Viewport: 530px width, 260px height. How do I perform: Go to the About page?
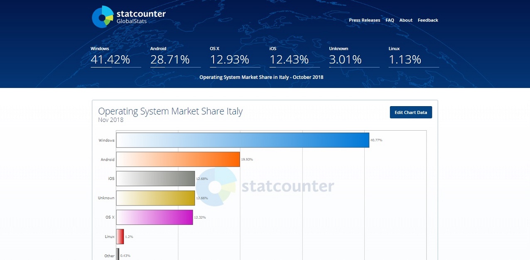pyautogui.click(x=406, y=20)
